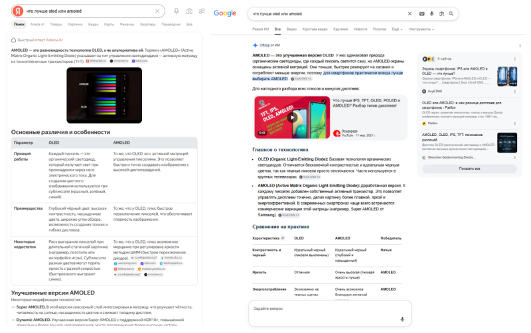Click 'Главное о технологиях' heading
Image resolution: width=531 pixels, height=333 pixels.
click(x=280, y=149)
